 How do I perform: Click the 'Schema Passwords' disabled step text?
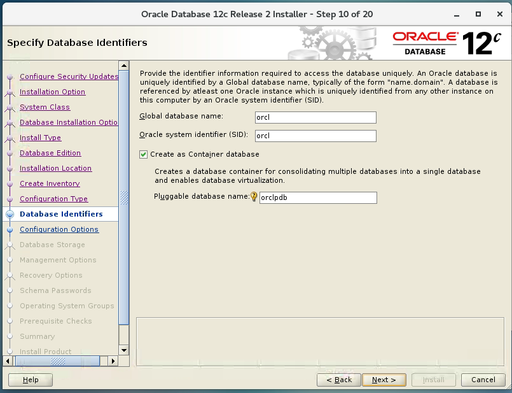pyautogui.click(x=55, y=290)
